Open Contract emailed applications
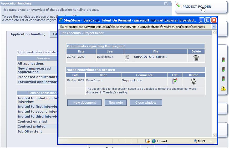 [x=32, y=121]
